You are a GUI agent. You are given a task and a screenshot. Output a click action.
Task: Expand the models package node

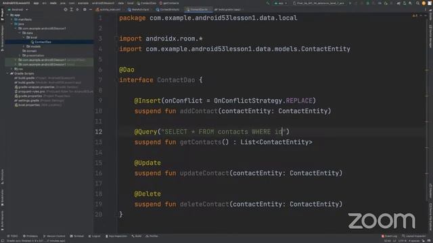[24, 47]
